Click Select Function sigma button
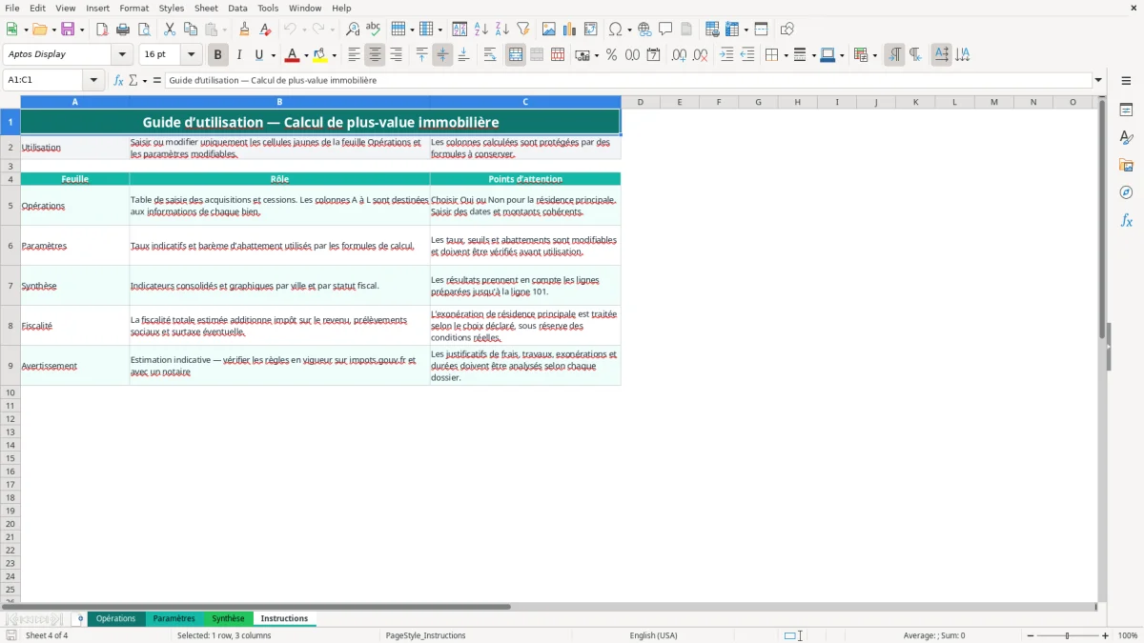The width and height of the screenshot is (1144, 643). 133,80
